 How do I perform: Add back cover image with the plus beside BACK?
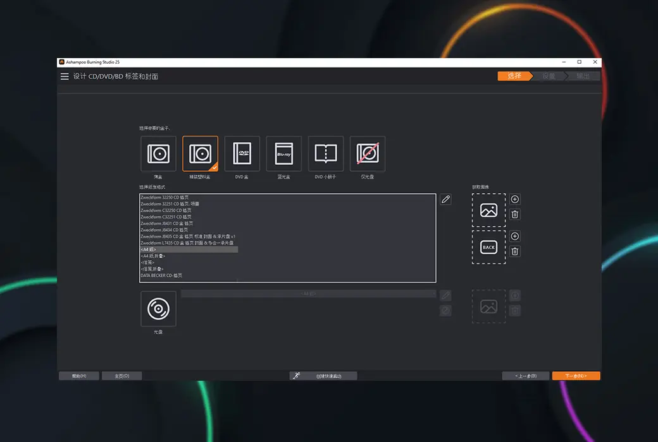coord(515,236)
